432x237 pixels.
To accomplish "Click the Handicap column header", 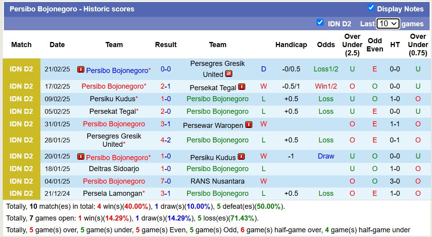I will pyautogui.click(x=291, y=45).
